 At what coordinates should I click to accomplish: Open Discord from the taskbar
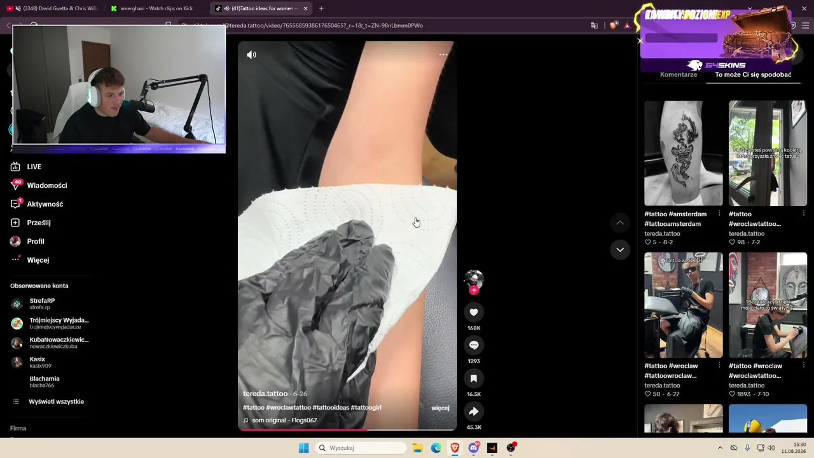pos(474,448)
